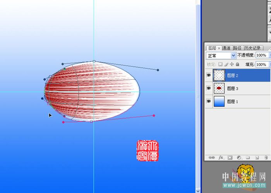Close the 图层 tab with its x
Image resolution: width=271 pixels, height=193 pixels.
(x=219, y=48)
